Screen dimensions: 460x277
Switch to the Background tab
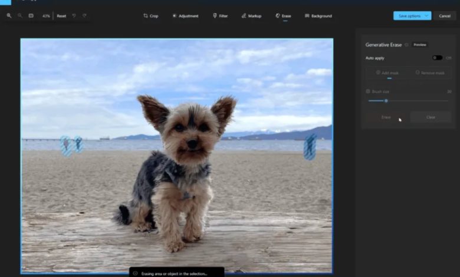(318, 16)
